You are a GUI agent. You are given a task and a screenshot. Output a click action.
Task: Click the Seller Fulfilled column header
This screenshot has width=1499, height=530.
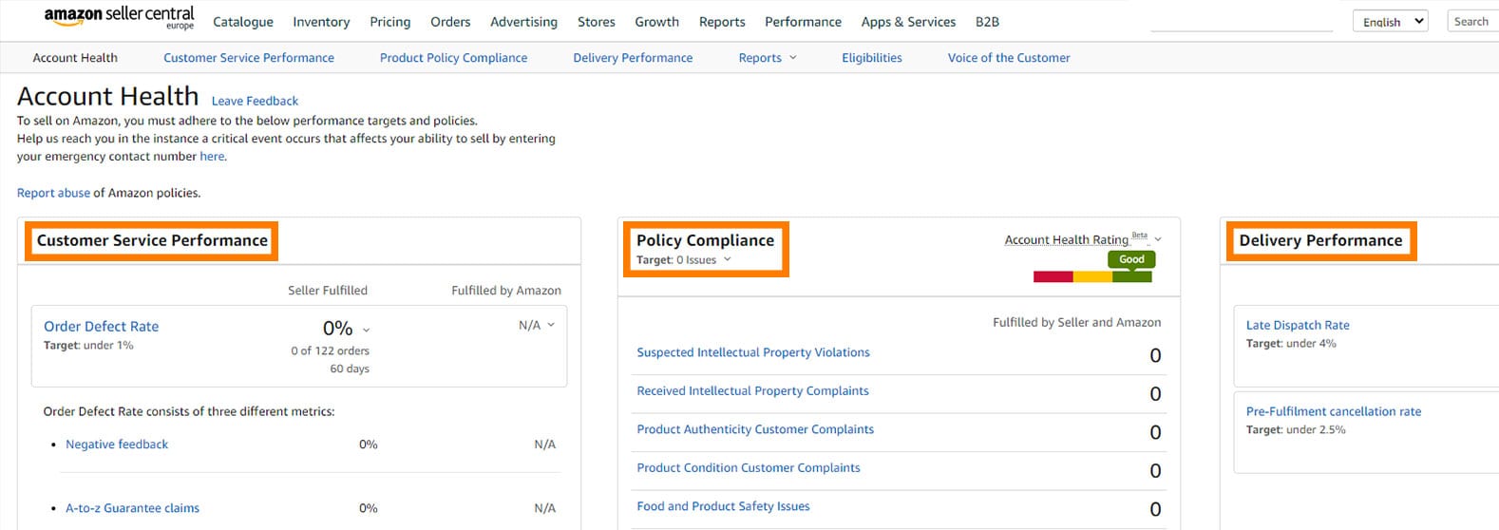[x=328, y=291]
